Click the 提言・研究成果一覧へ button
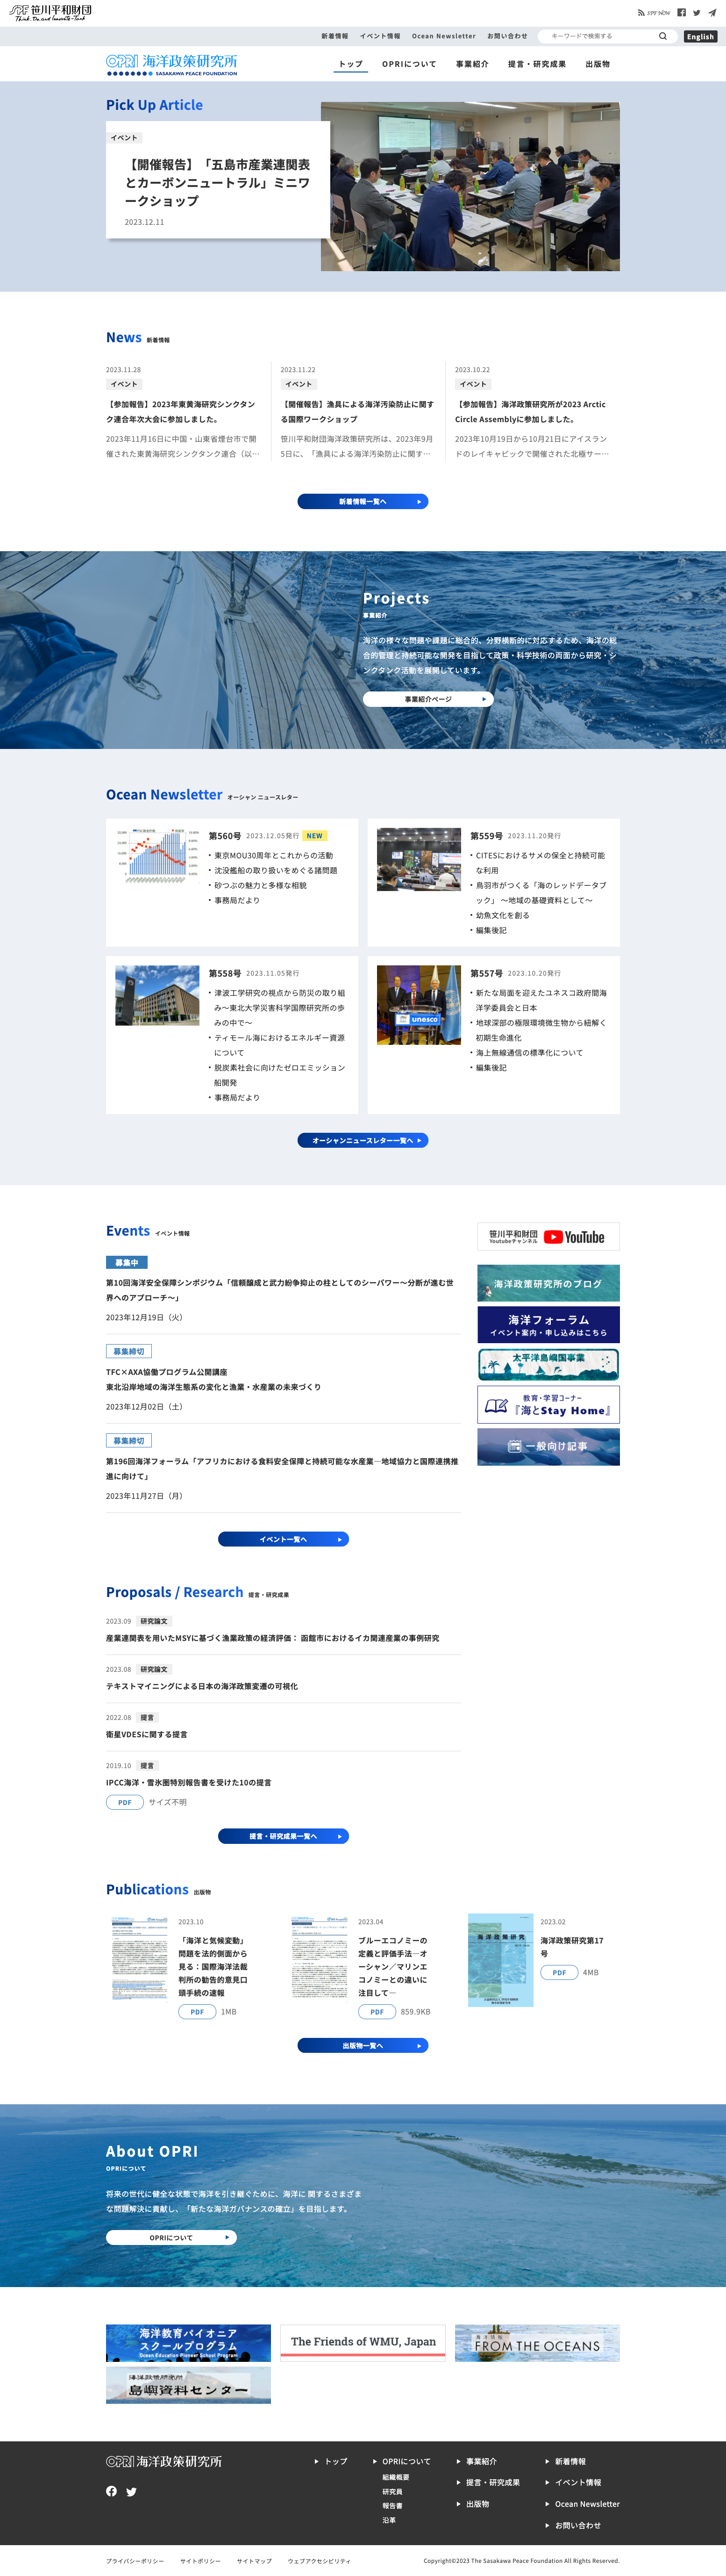The image size is (726, 2576). point(284,1836)
